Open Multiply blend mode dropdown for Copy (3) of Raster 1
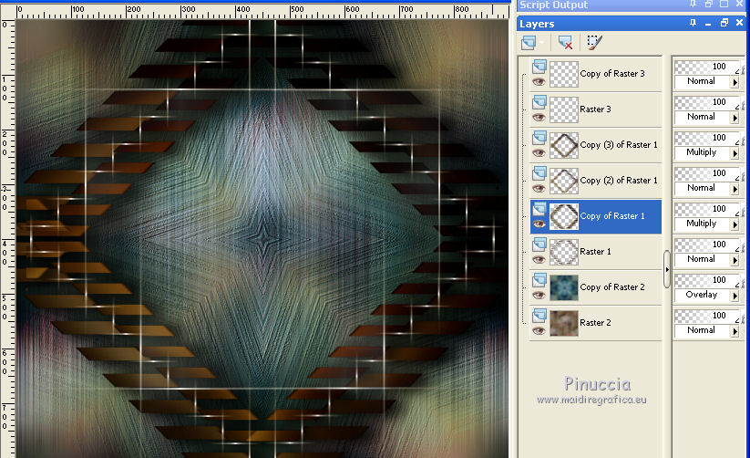 tap(735, 153)
